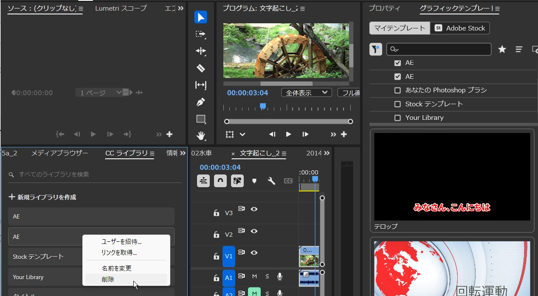Image resolution: width=538 pixels, height=296 pixels.
Task: Hide track V2 with its eye toggle
Action: tap(254, 231)
